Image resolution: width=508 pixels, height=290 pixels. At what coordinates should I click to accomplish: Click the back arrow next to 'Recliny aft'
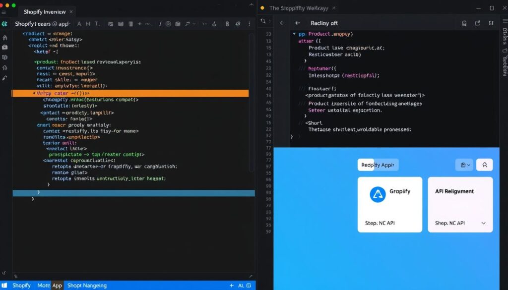coord(298,23)
